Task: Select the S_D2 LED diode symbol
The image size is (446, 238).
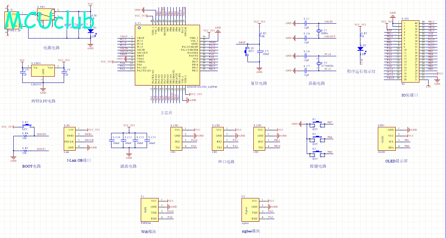Action: tap(360, 48)
